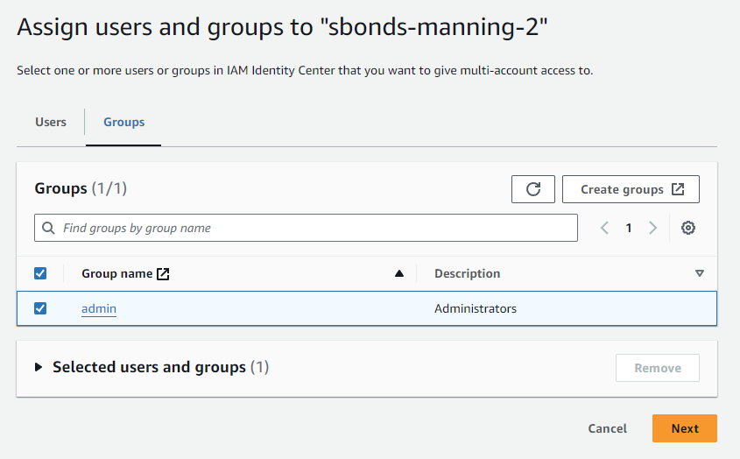Image resolution: width=740 pixels, height=459 pixels.
Task: Click page number 1
Action: point(629,228)
